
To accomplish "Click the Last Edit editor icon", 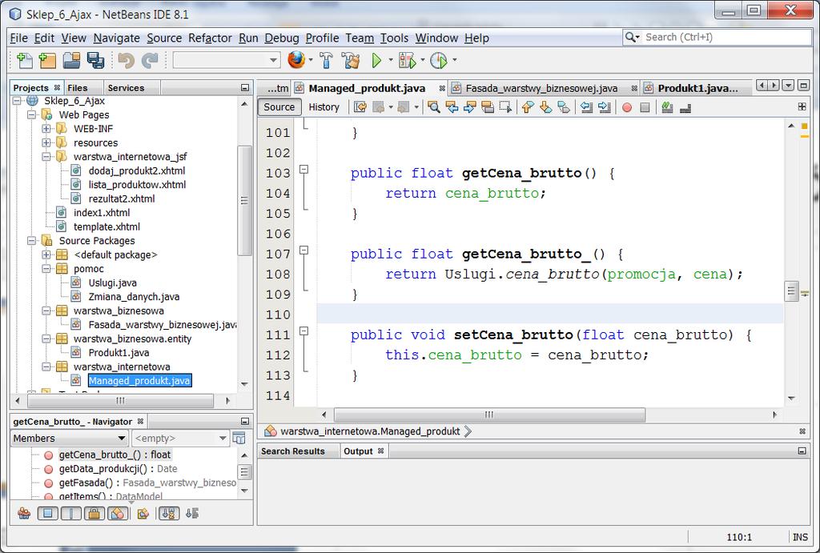I will [x=360, y=107].
